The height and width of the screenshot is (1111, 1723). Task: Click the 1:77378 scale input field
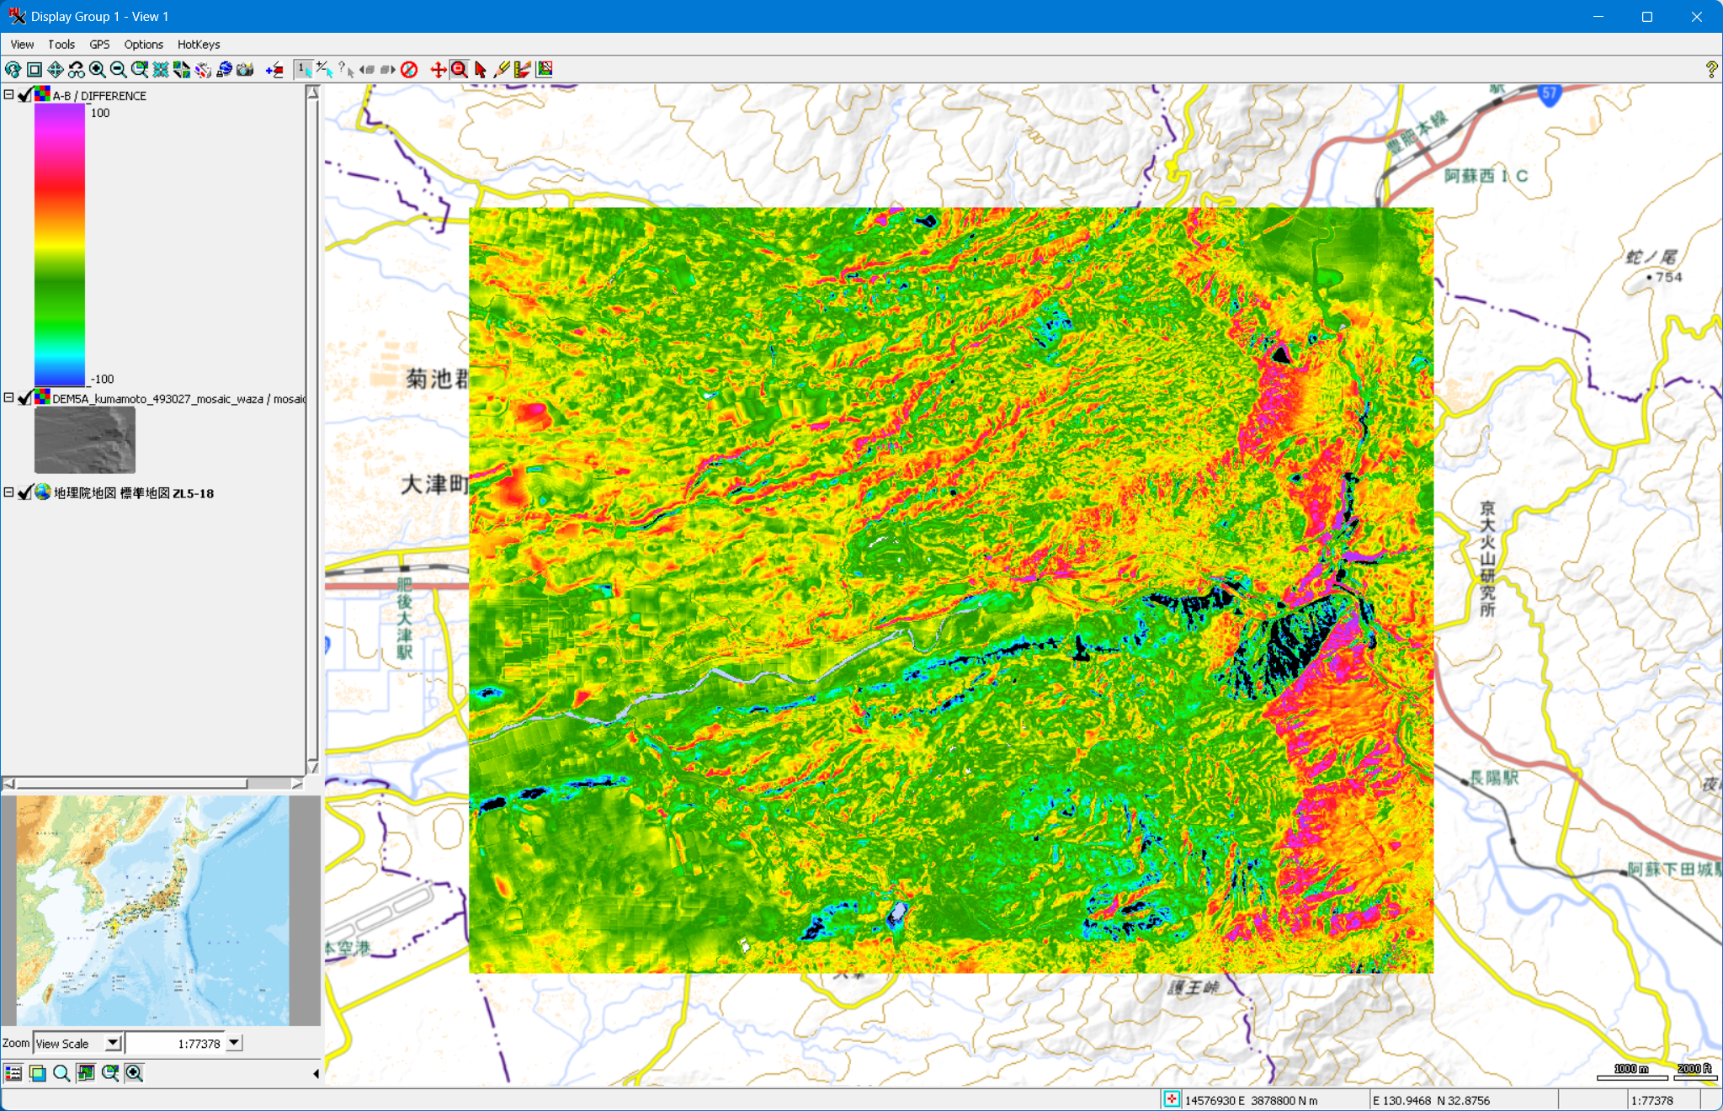click(175, 1043)
